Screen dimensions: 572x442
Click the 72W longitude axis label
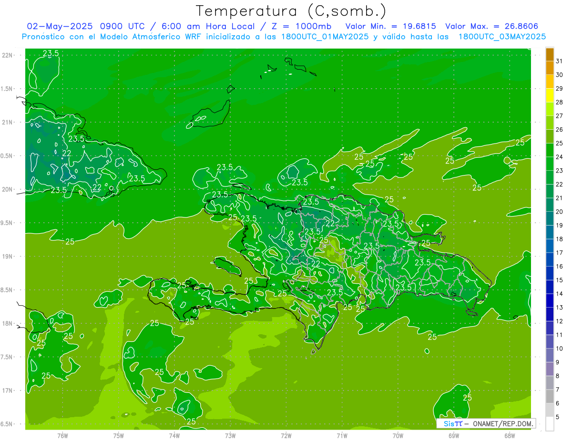[x=286, y=435]
